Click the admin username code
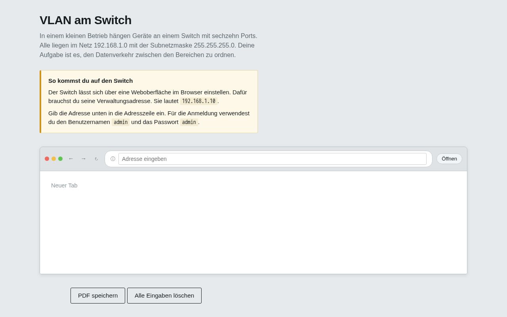 (x=120, y=122)
